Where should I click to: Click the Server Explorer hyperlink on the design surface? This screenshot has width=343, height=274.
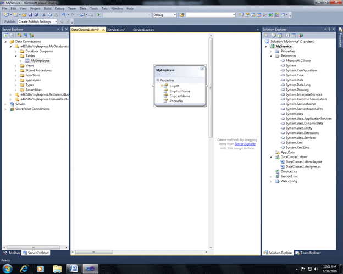[x=245, y=144]
